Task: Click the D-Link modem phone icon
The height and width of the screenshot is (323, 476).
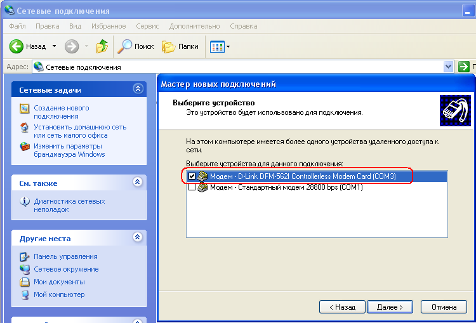Action: point(202,176)
